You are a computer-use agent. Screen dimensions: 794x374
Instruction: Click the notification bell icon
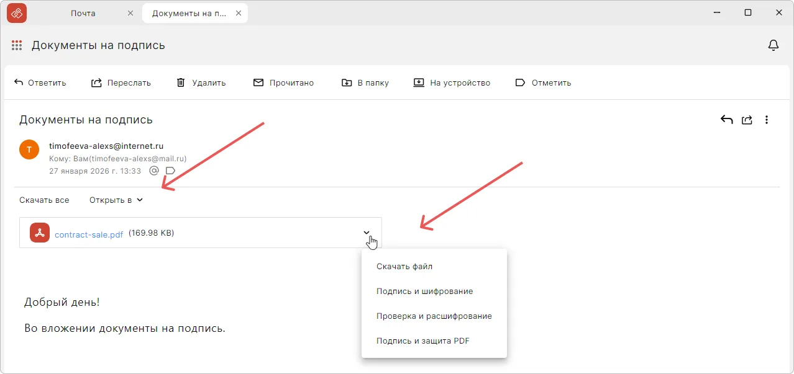pos(773,45)
